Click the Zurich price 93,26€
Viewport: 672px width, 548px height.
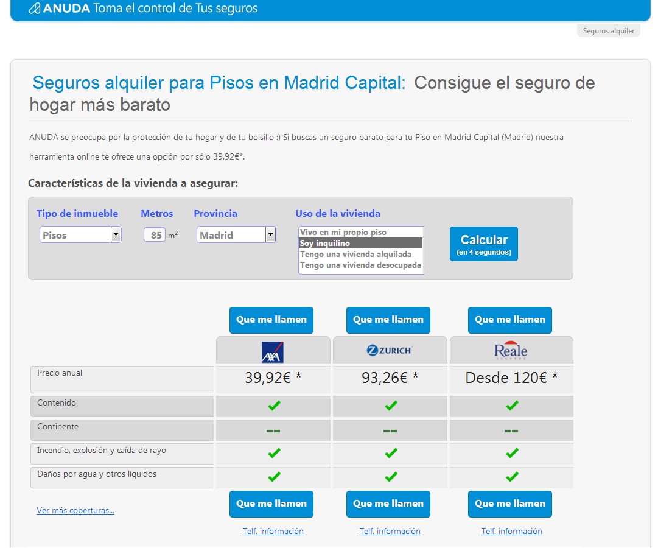(x=390, y=378)
